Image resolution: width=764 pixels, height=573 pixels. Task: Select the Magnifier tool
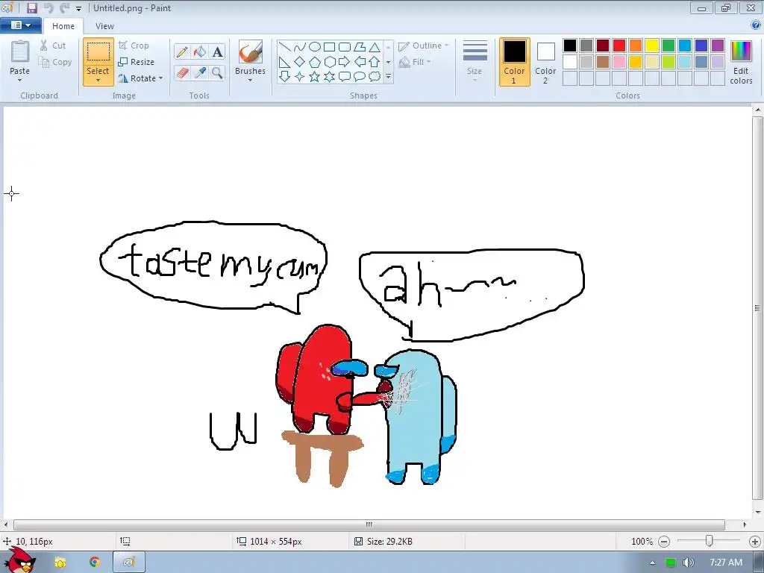click(217, 73)
